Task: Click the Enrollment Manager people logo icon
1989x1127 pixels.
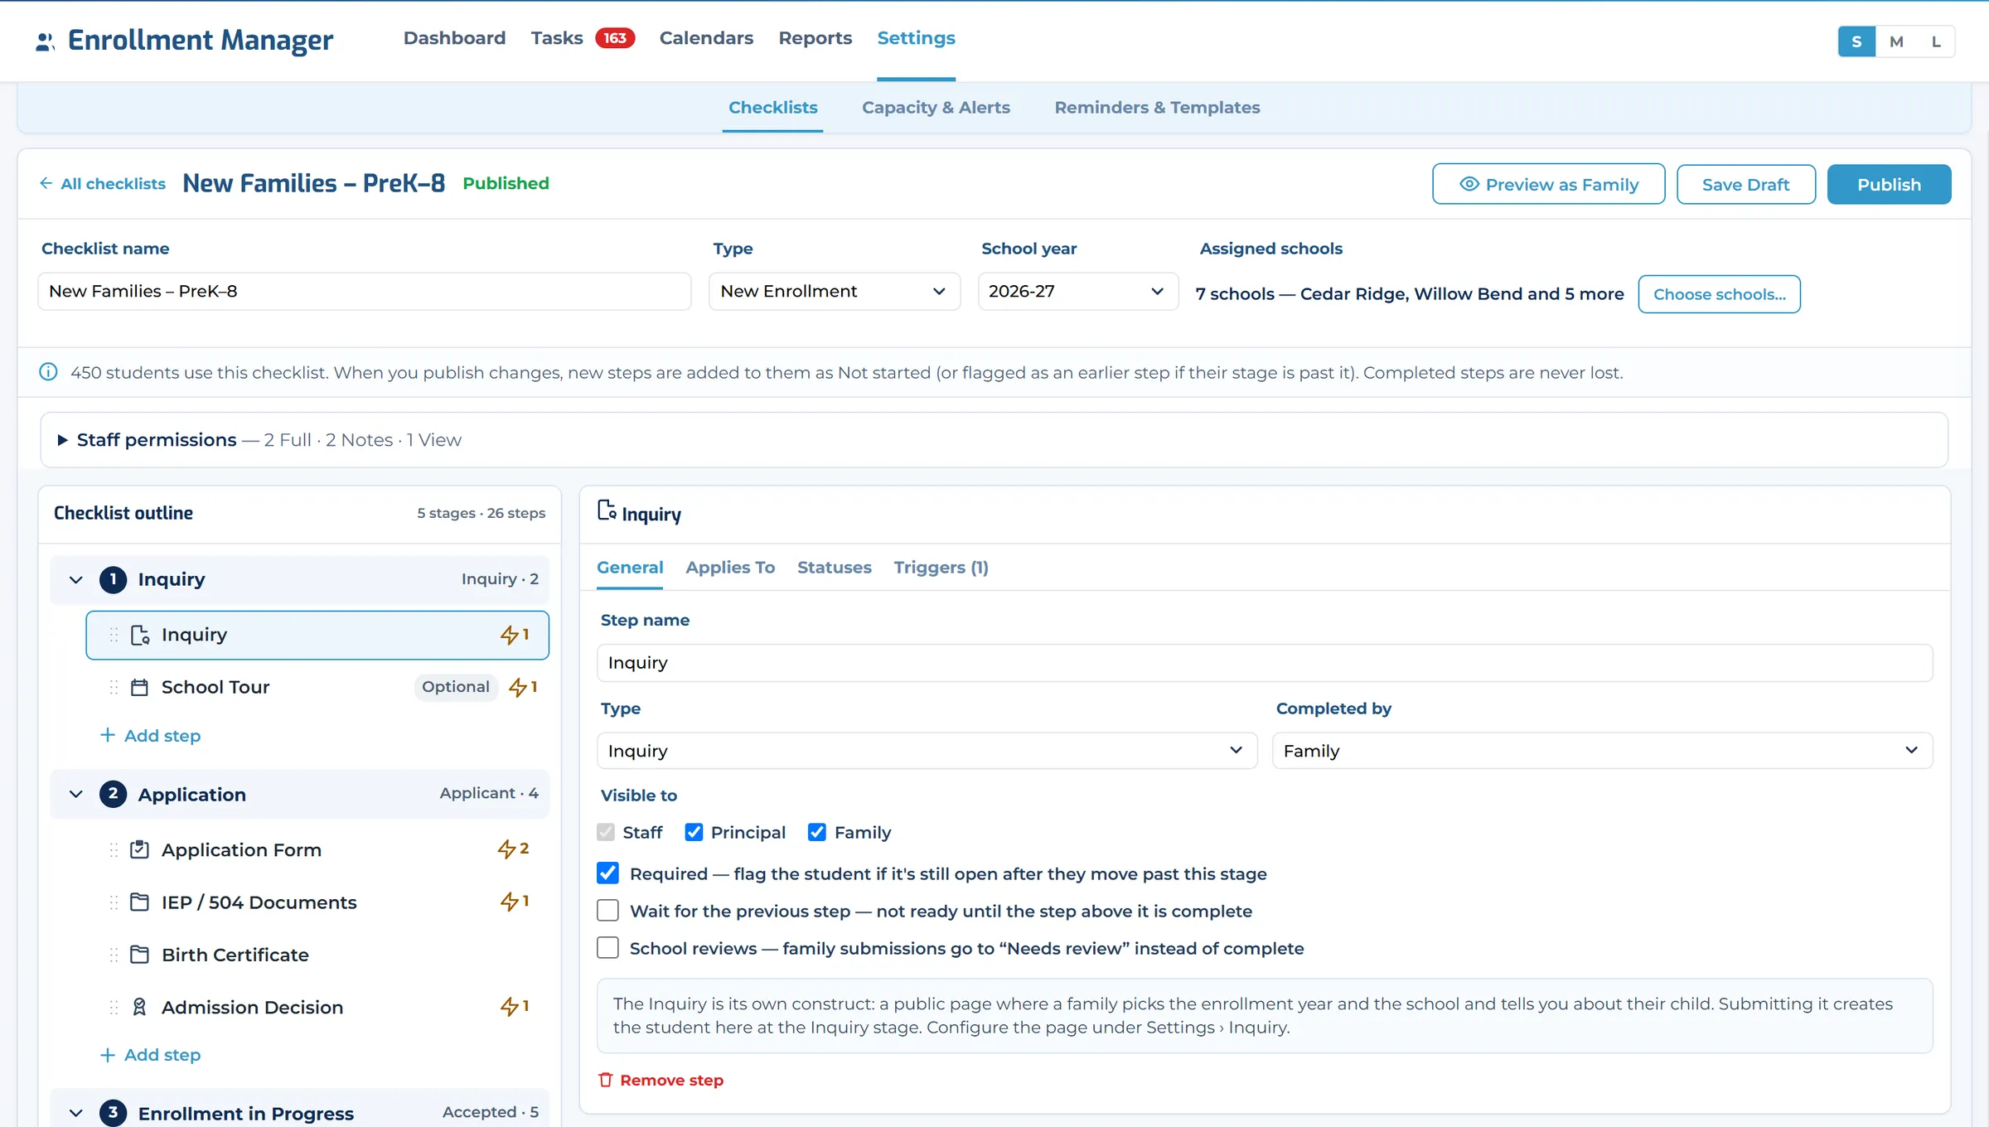Action: [46, 41]
